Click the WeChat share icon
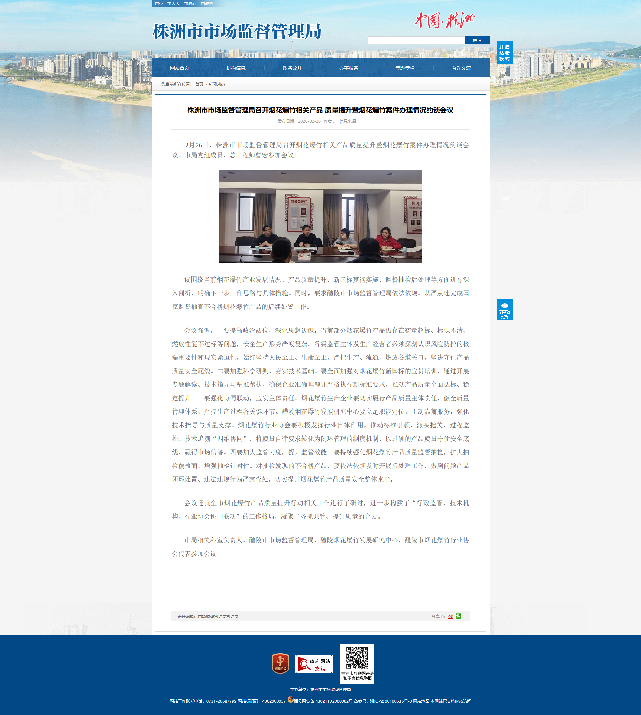 point(458,616)
